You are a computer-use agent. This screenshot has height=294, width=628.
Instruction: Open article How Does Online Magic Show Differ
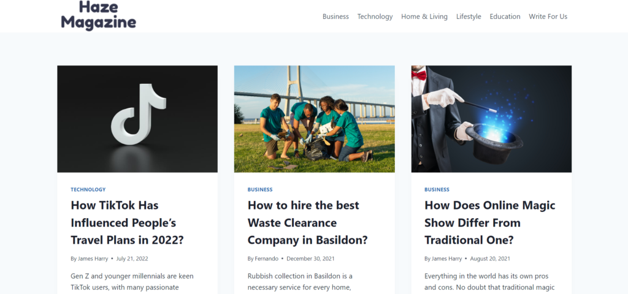pos(490,223)
